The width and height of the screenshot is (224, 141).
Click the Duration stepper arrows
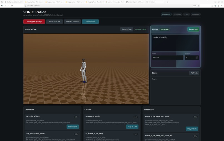196,58
